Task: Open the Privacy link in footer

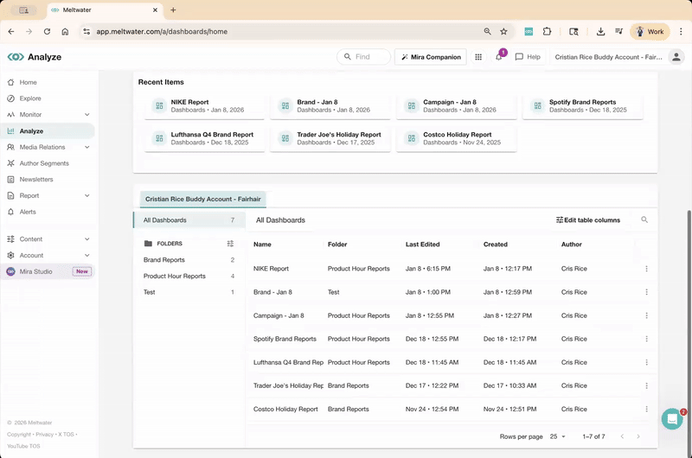Action: [x=45, y=434]
